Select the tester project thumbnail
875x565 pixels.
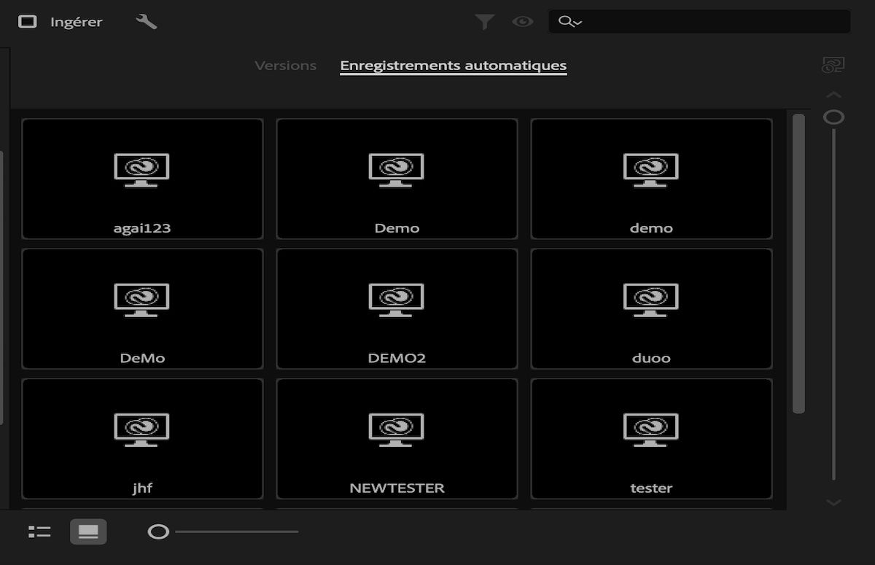coord(651,438)
